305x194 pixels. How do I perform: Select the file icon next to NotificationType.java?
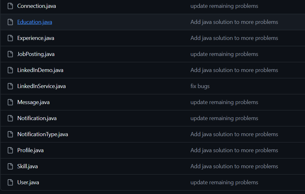pos(10,134)
